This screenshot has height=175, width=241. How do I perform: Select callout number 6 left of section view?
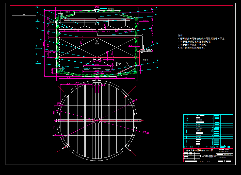click(37, 20)
